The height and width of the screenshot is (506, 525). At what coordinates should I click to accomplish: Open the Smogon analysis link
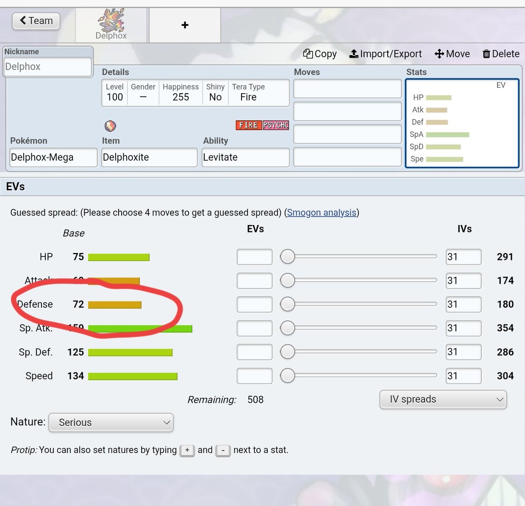click(x=322, y=213)
